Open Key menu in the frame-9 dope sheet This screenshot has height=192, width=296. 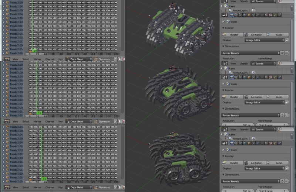coord(60,59)
